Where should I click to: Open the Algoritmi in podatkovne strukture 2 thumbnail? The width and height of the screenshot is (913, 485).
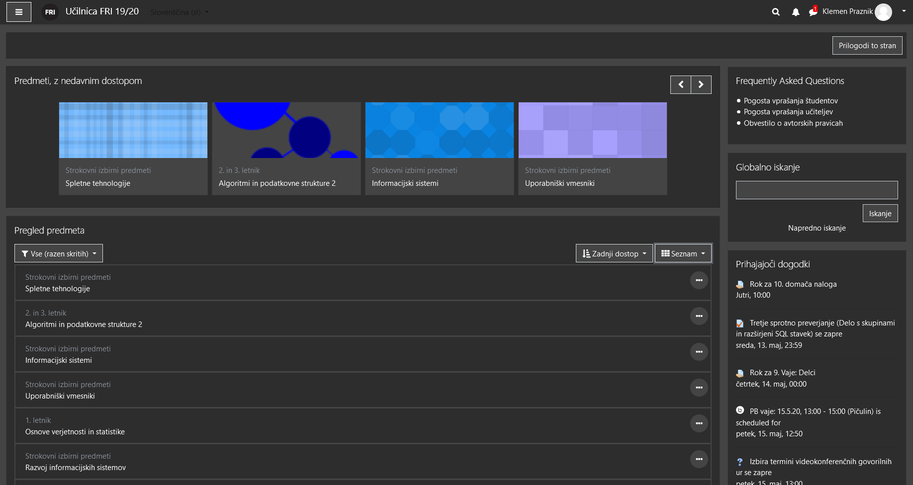[x=286, y=130]
